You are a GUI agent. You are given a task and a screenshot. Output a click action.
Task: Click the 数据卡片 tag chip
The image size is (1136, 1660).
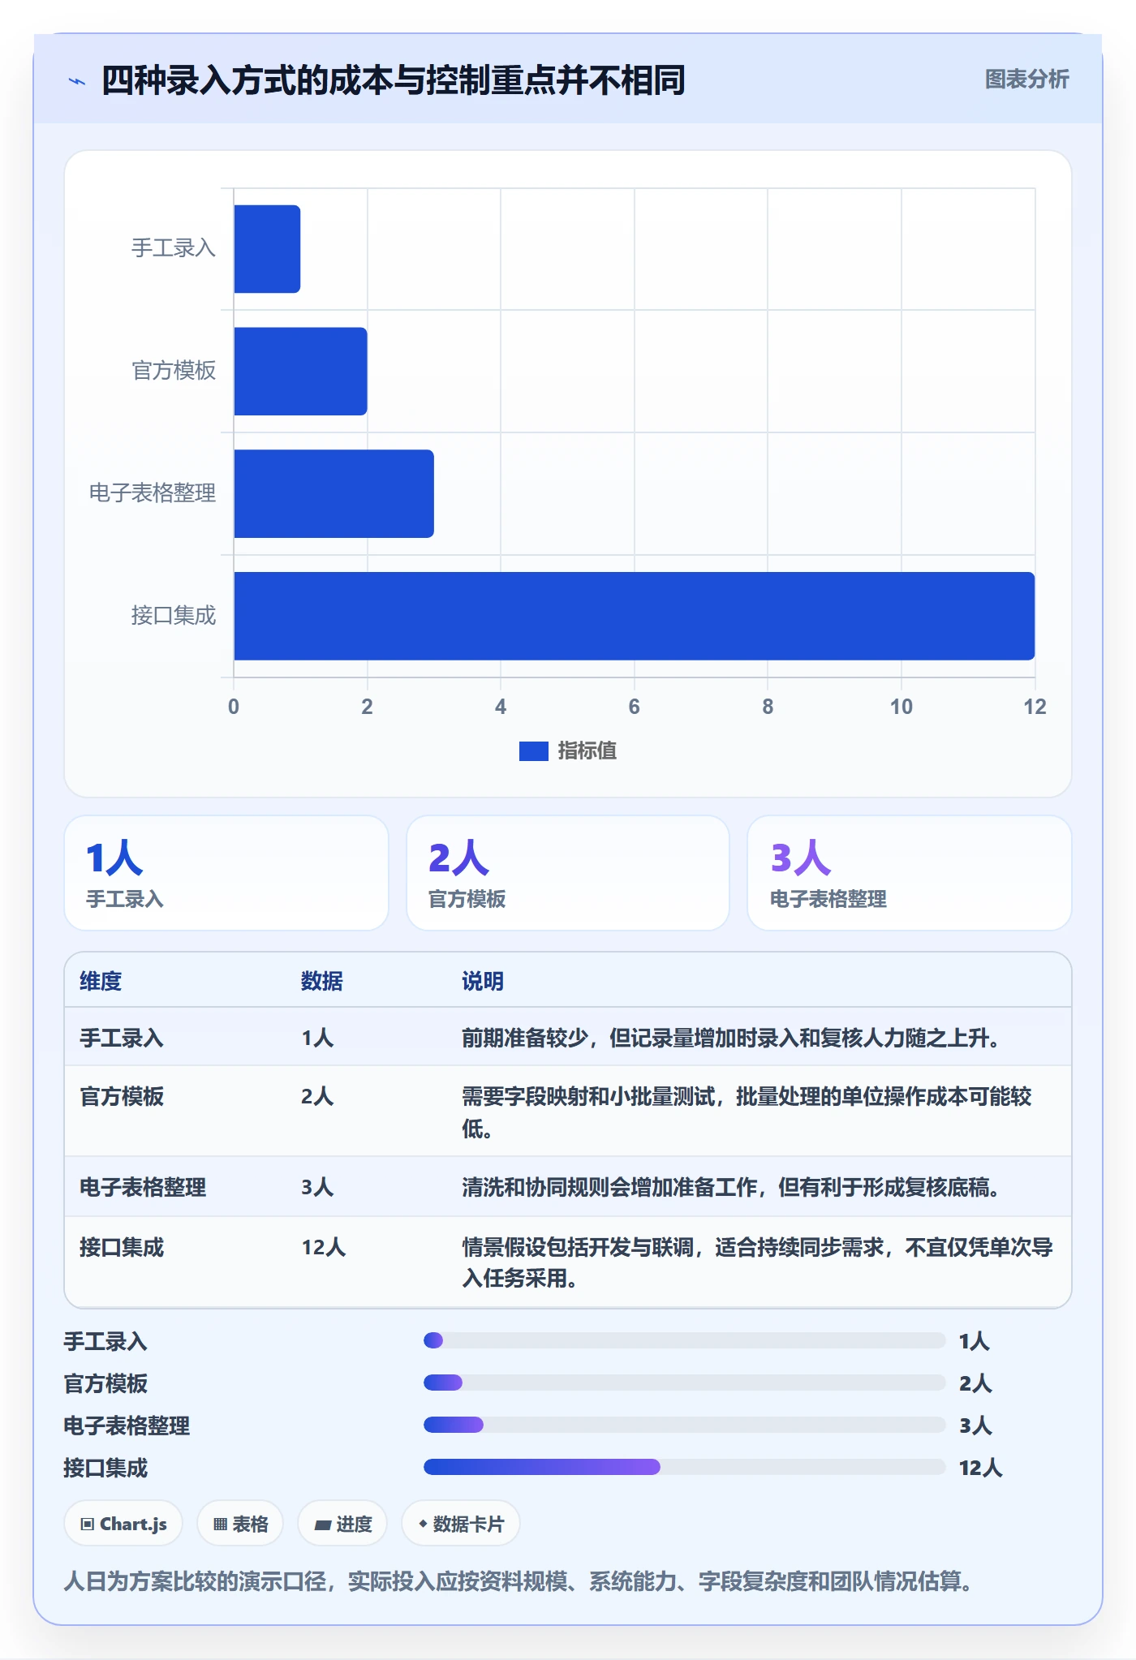pos(461,1524)
